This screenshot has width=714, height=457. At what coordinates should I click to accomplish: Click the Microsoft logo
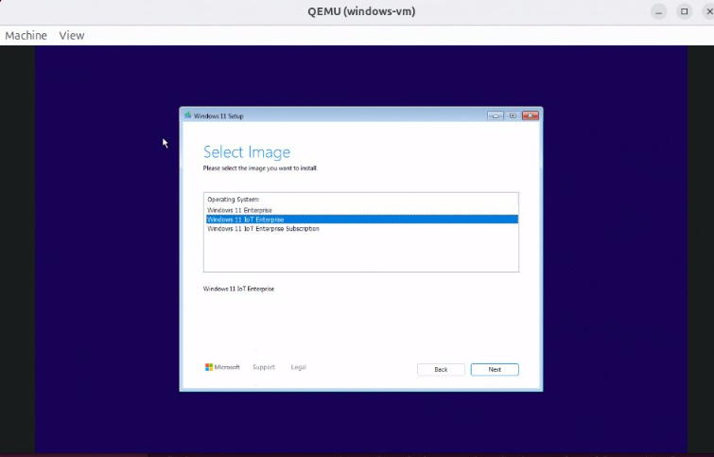222,367
